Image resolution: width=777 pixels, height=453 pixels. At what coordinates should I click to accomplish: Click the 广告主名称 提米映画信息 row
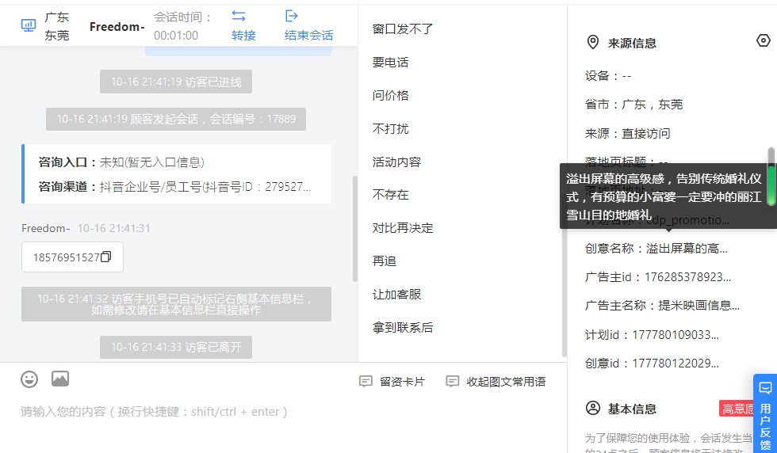(x=662, y=306)
